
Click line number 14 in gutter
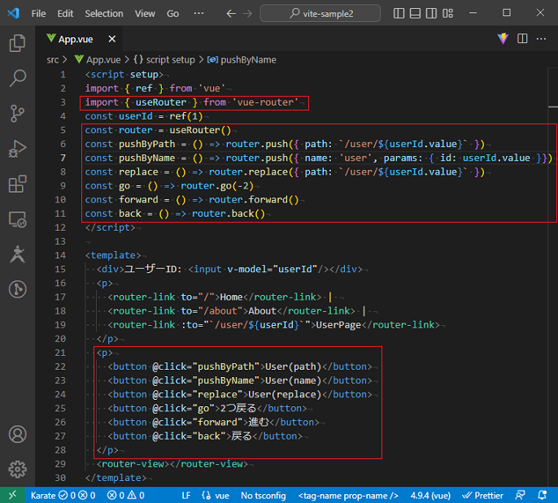60,255
